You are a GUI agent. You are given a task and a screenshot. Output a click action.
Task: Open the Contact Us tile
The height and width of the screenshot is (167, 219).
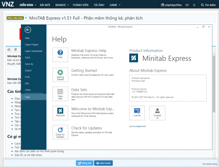click(x=157, y=113)
